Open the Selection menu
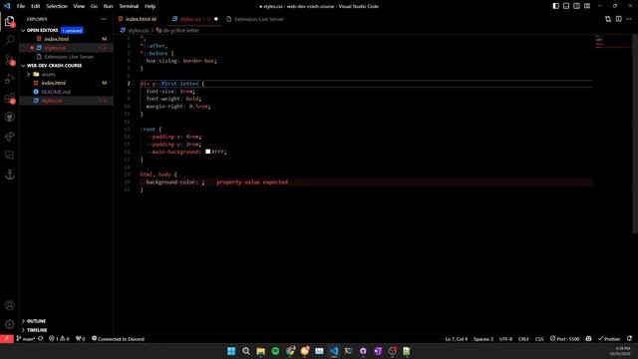Screen dimensions: 638x359 coord(57,6)
